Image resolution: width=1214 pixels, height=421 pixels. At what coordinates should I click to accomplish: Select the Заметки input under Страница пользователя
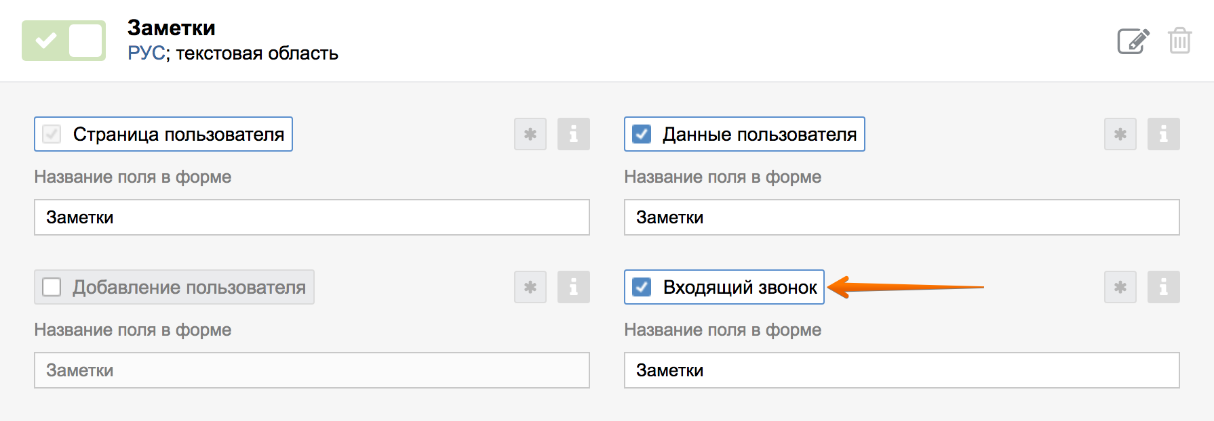coord(312,217)
